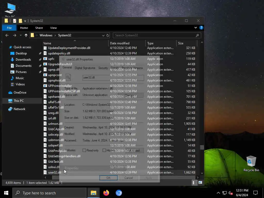Image resolution: width=264 pixels, height=198 pixels.
Task: Click horizontal scrollbar left arrow
Action: pos(45,177)
